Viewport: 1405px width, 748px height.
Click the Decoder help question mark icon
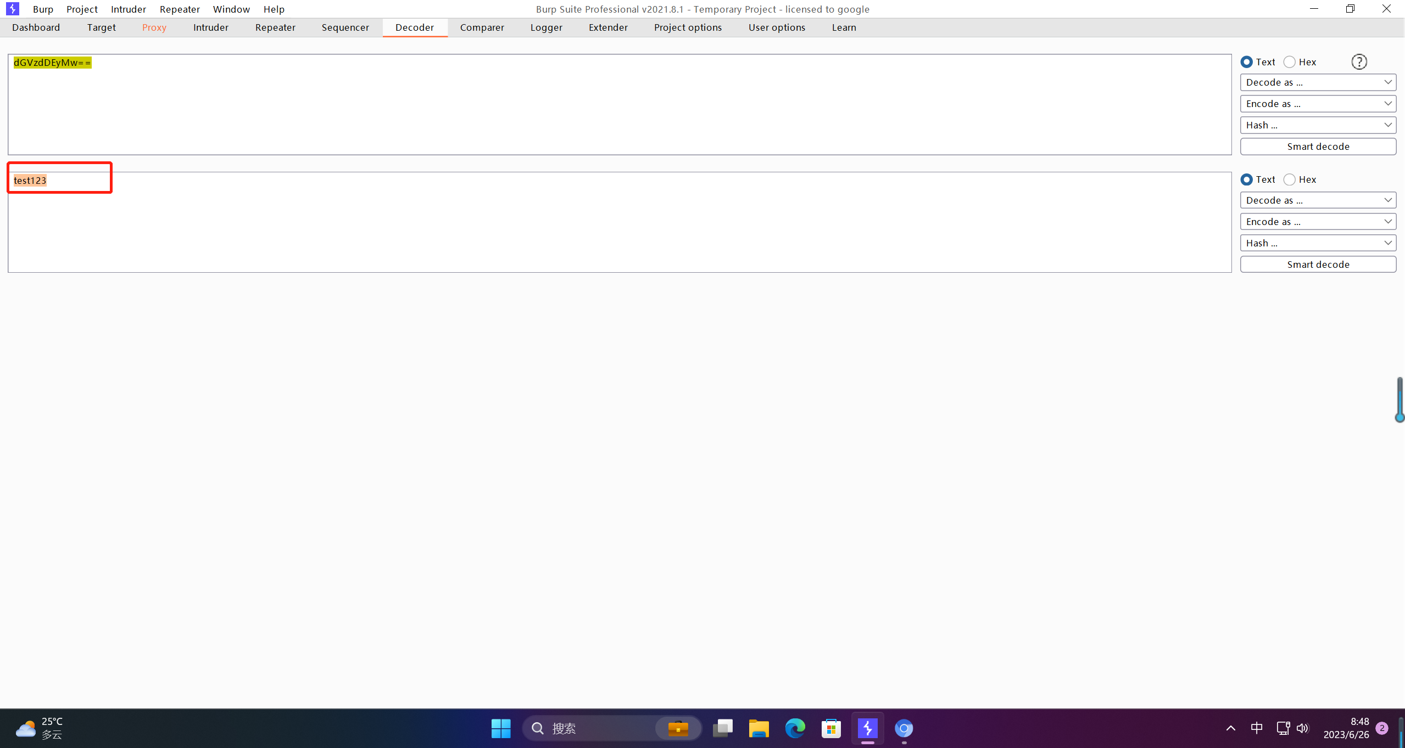[1359, 62]
